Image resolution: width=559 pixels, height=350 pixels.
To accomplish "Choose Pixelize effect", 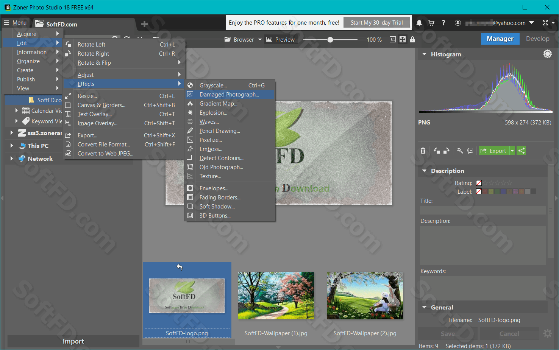I will tap(230, 140).
